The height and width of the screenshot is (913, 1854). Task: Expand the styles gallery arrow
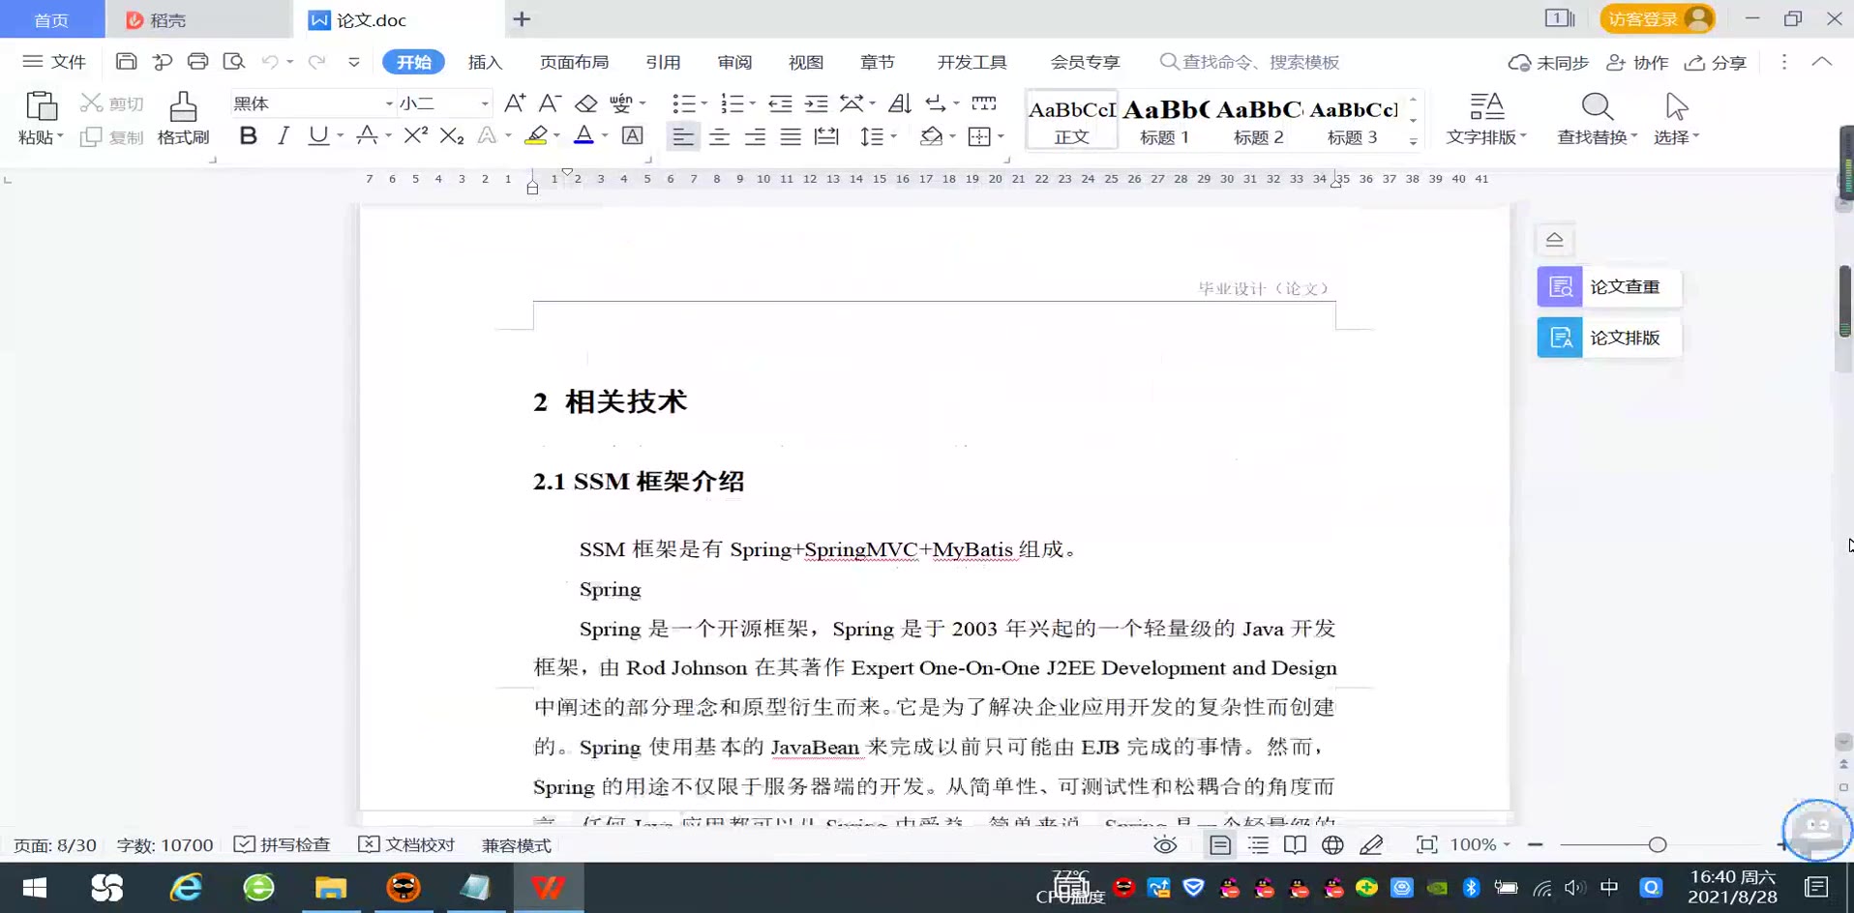tap(1414, 141)
